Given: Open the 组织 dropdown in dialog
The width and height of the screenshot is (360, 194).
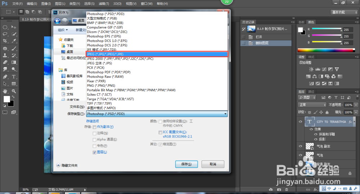Looking at the screenshot, I should point(63,30).
